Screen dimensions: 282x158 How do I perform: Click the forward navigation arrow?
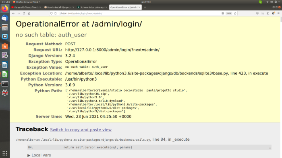(19, 13)
